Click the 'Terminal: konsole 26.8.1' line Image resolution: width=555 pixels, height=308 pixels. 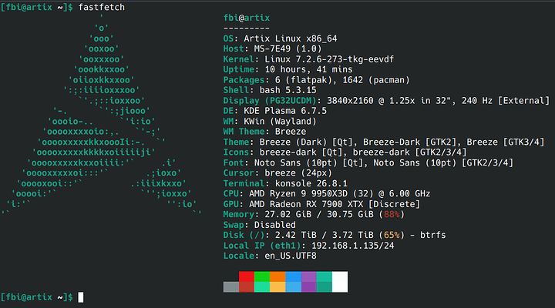285,183
